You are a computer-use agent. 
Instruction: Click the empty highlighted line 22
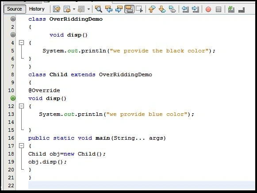142,185
